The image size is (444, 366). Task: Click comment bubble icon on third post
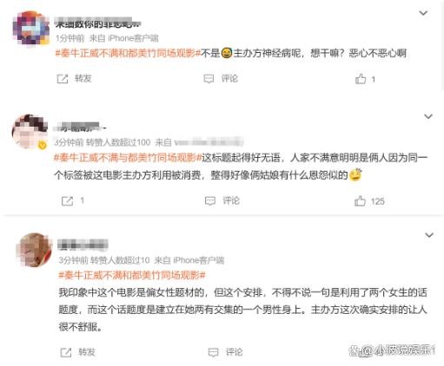pos(214,352)
